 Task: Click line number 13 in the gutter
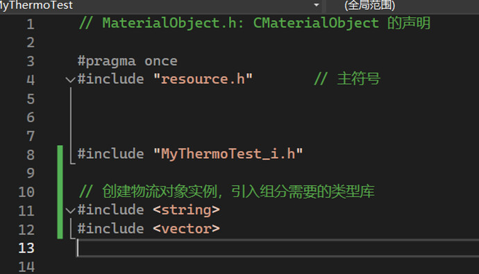tap(26, 248)
